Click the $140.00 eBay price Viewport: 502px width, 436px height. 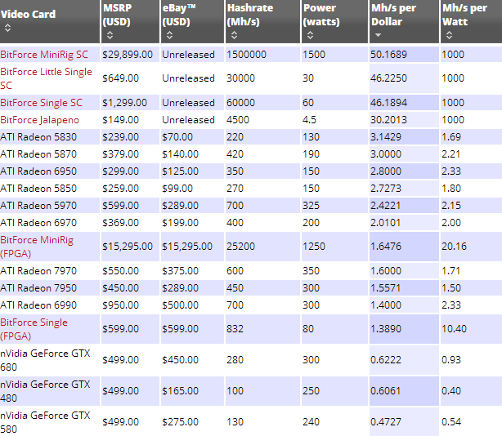pos(180,154)
